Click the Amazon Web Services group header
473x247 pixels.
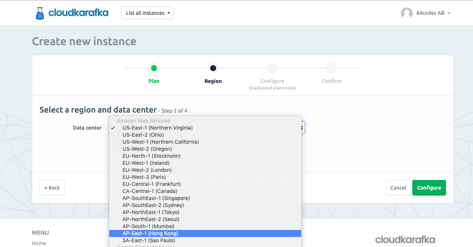tap(144, 121)
